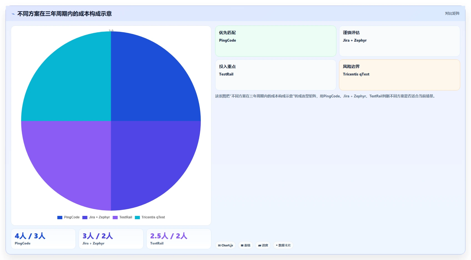The height and width of the screenshot is (260, 471).
Task: Click the 进度 tag chip
Action: click(x=263, y=245)
